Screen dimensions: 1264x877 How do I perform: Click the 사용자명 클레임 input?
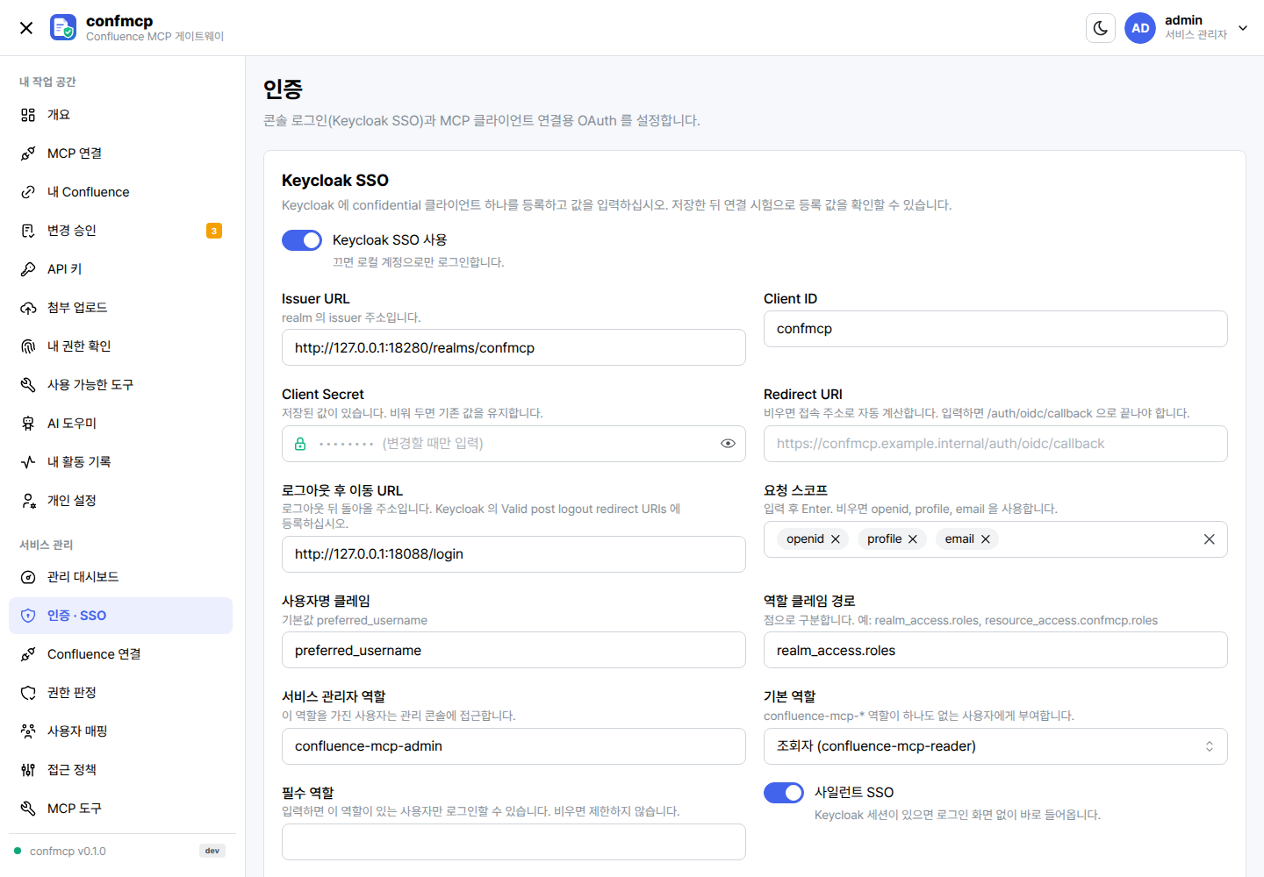pyautogui.click(x=513, y=651)
